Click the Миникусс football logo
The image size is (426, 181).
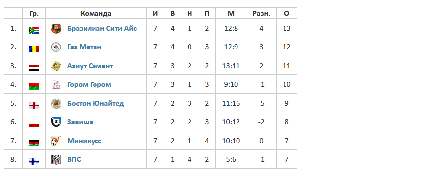(x=56, y=141)
